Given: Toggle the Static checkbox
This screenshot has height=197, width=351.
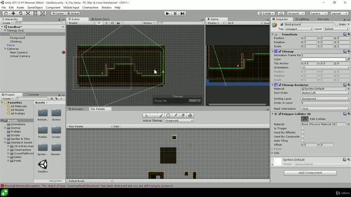Looking at the screenshot, I should tap(336, 24).
